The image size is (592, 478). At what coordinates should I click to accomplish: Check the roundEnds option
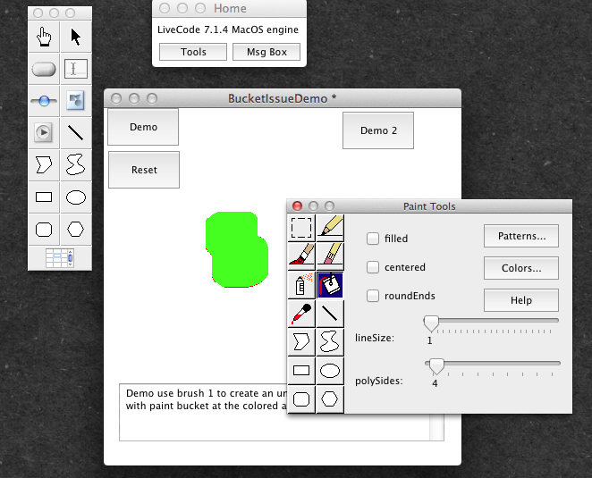click(373, 296)
